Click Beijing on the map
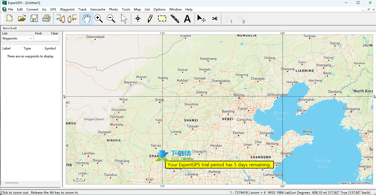 (x=239, y=95)
